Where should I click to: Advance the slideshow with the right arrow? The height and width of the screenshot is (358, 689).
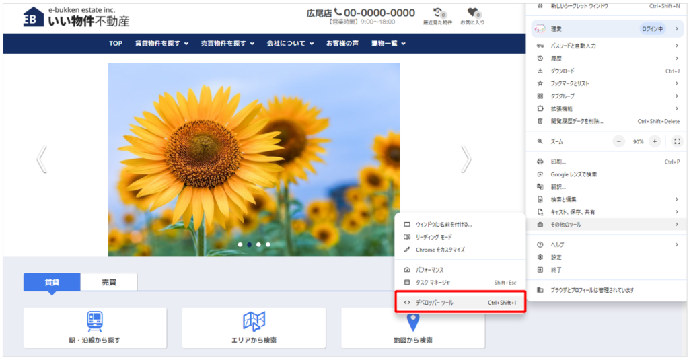[466, 159]
